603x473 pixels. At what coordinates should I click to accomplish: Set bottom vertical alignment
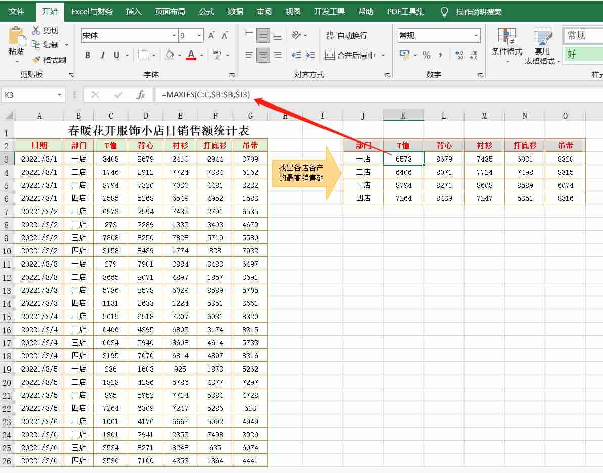tap(277, 36)
